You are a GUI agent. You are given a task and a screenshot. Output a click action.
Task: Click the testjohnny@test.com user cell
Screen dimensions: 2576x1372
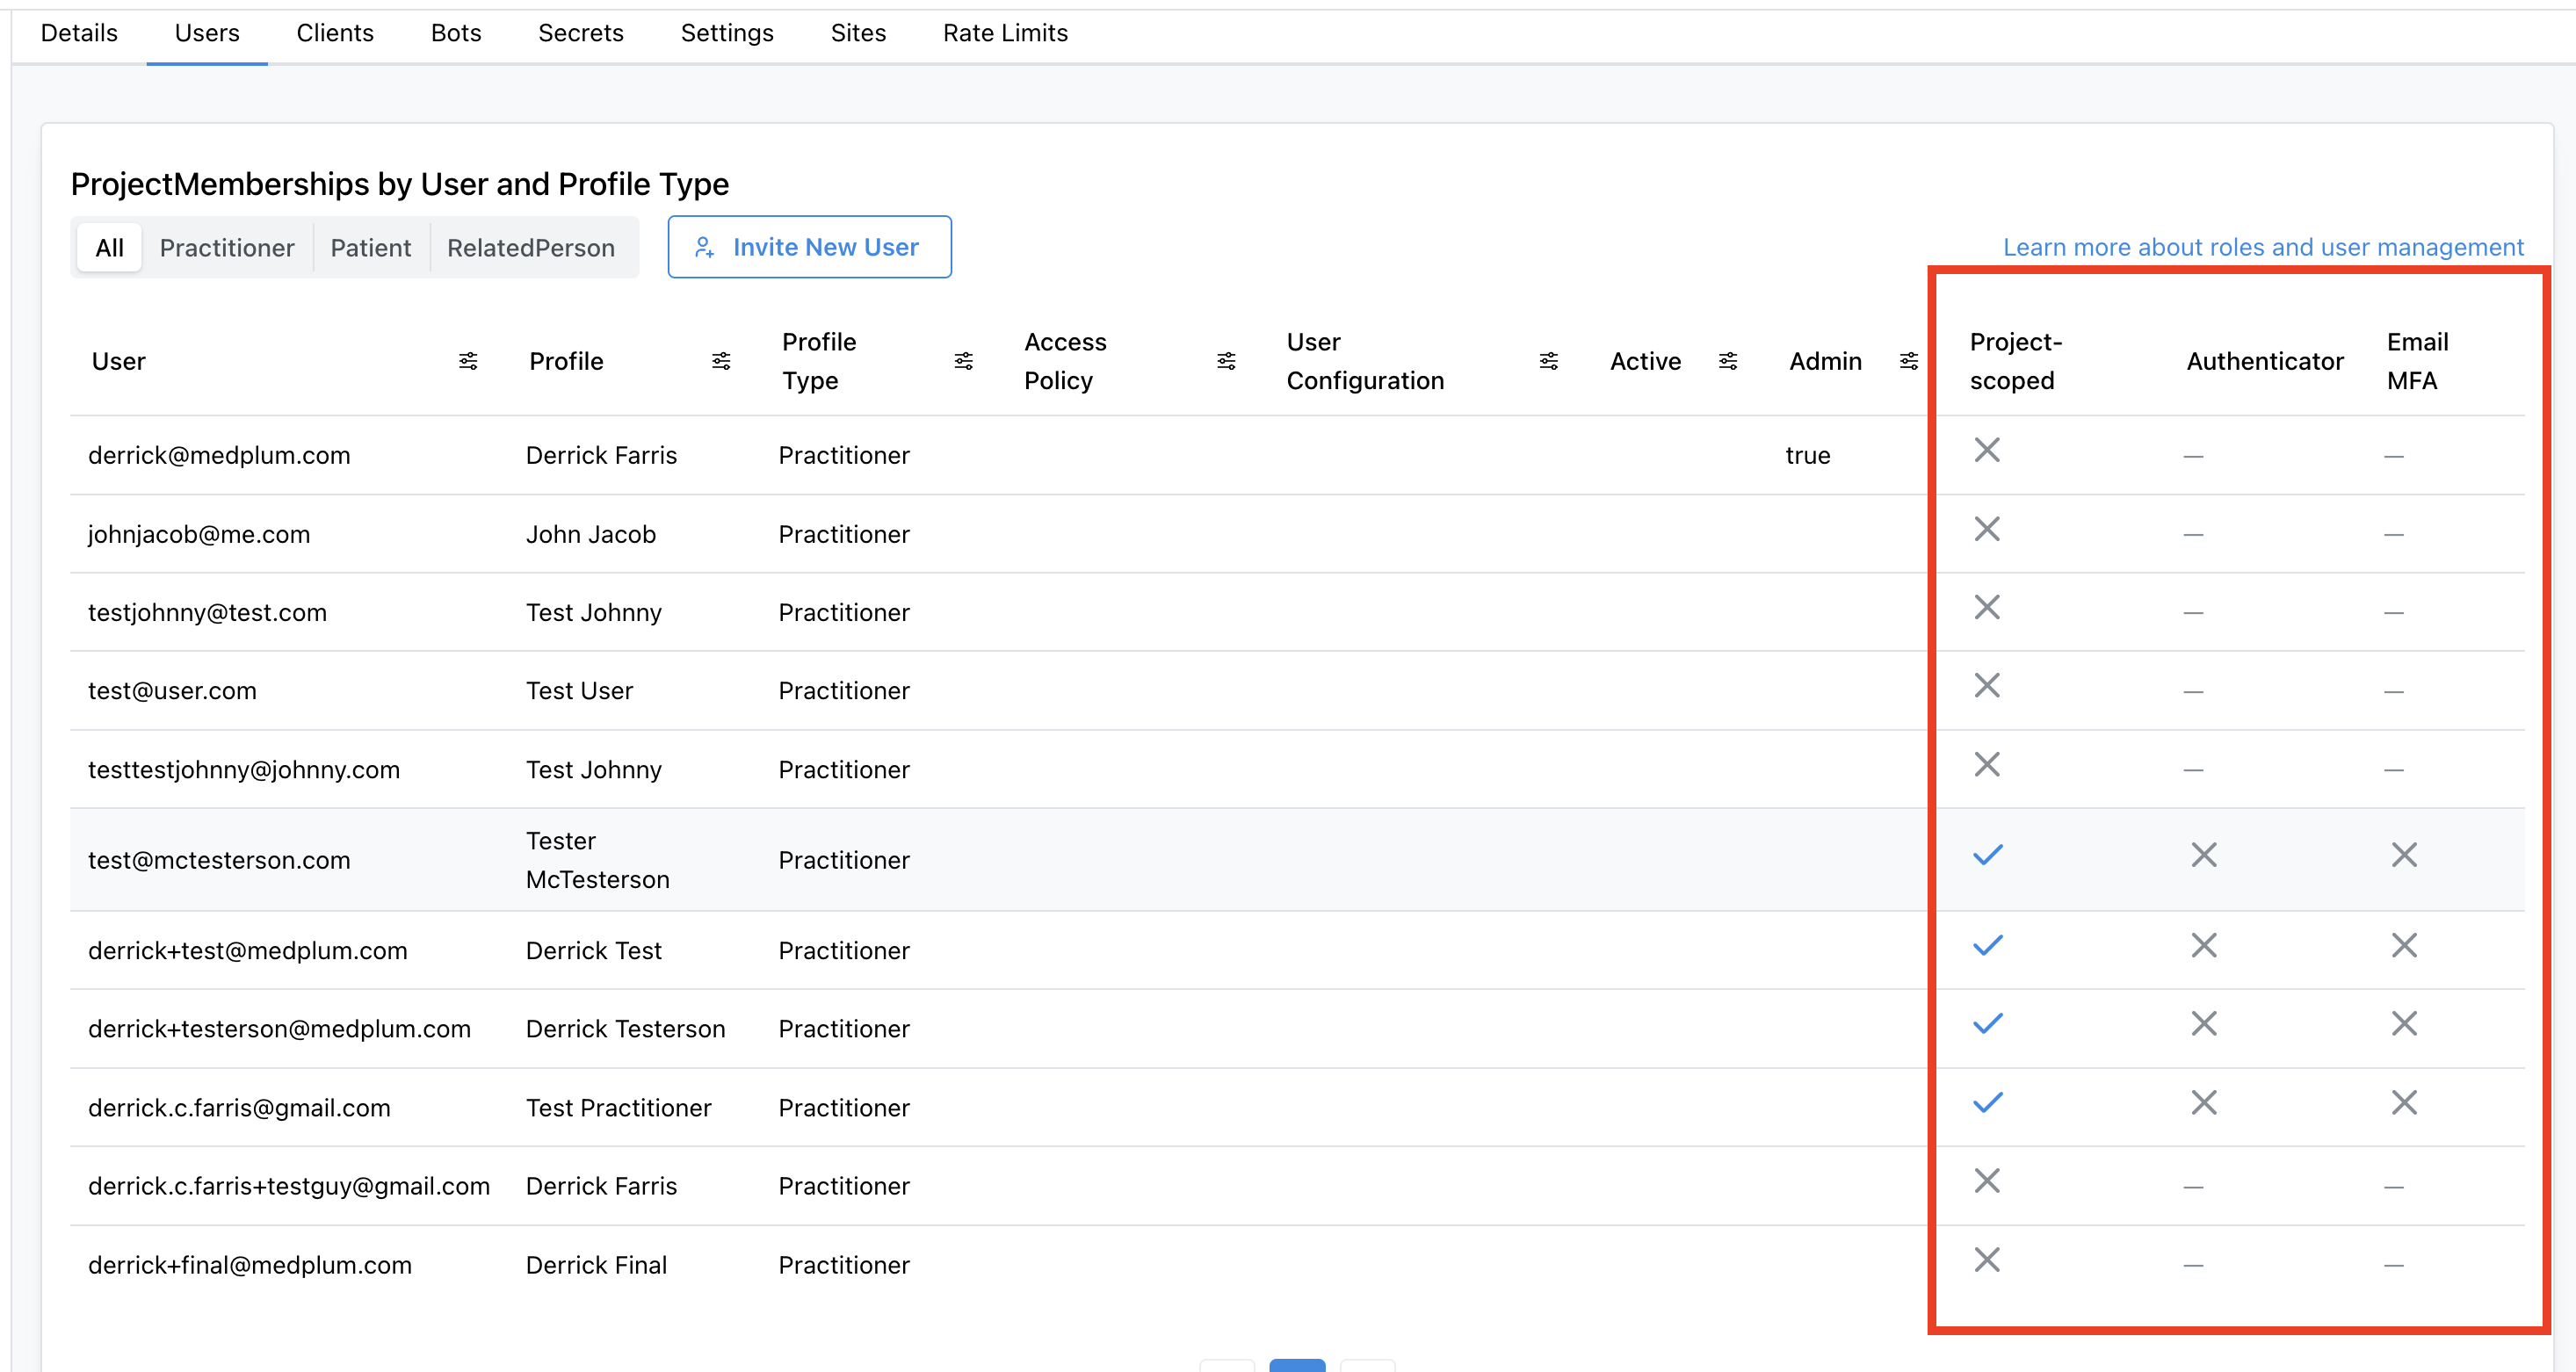pyautogui.click(x=207, y=612)
